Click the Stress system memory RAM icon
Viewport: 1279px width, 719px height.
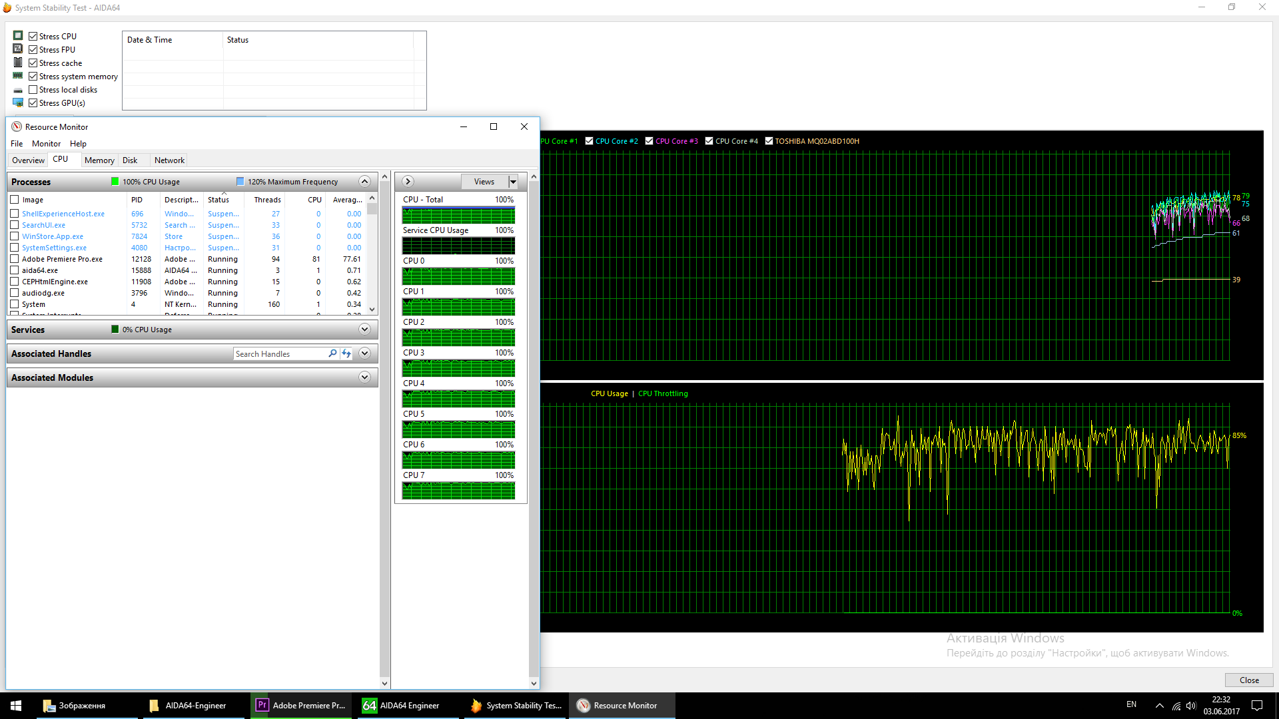pos(18,76)
